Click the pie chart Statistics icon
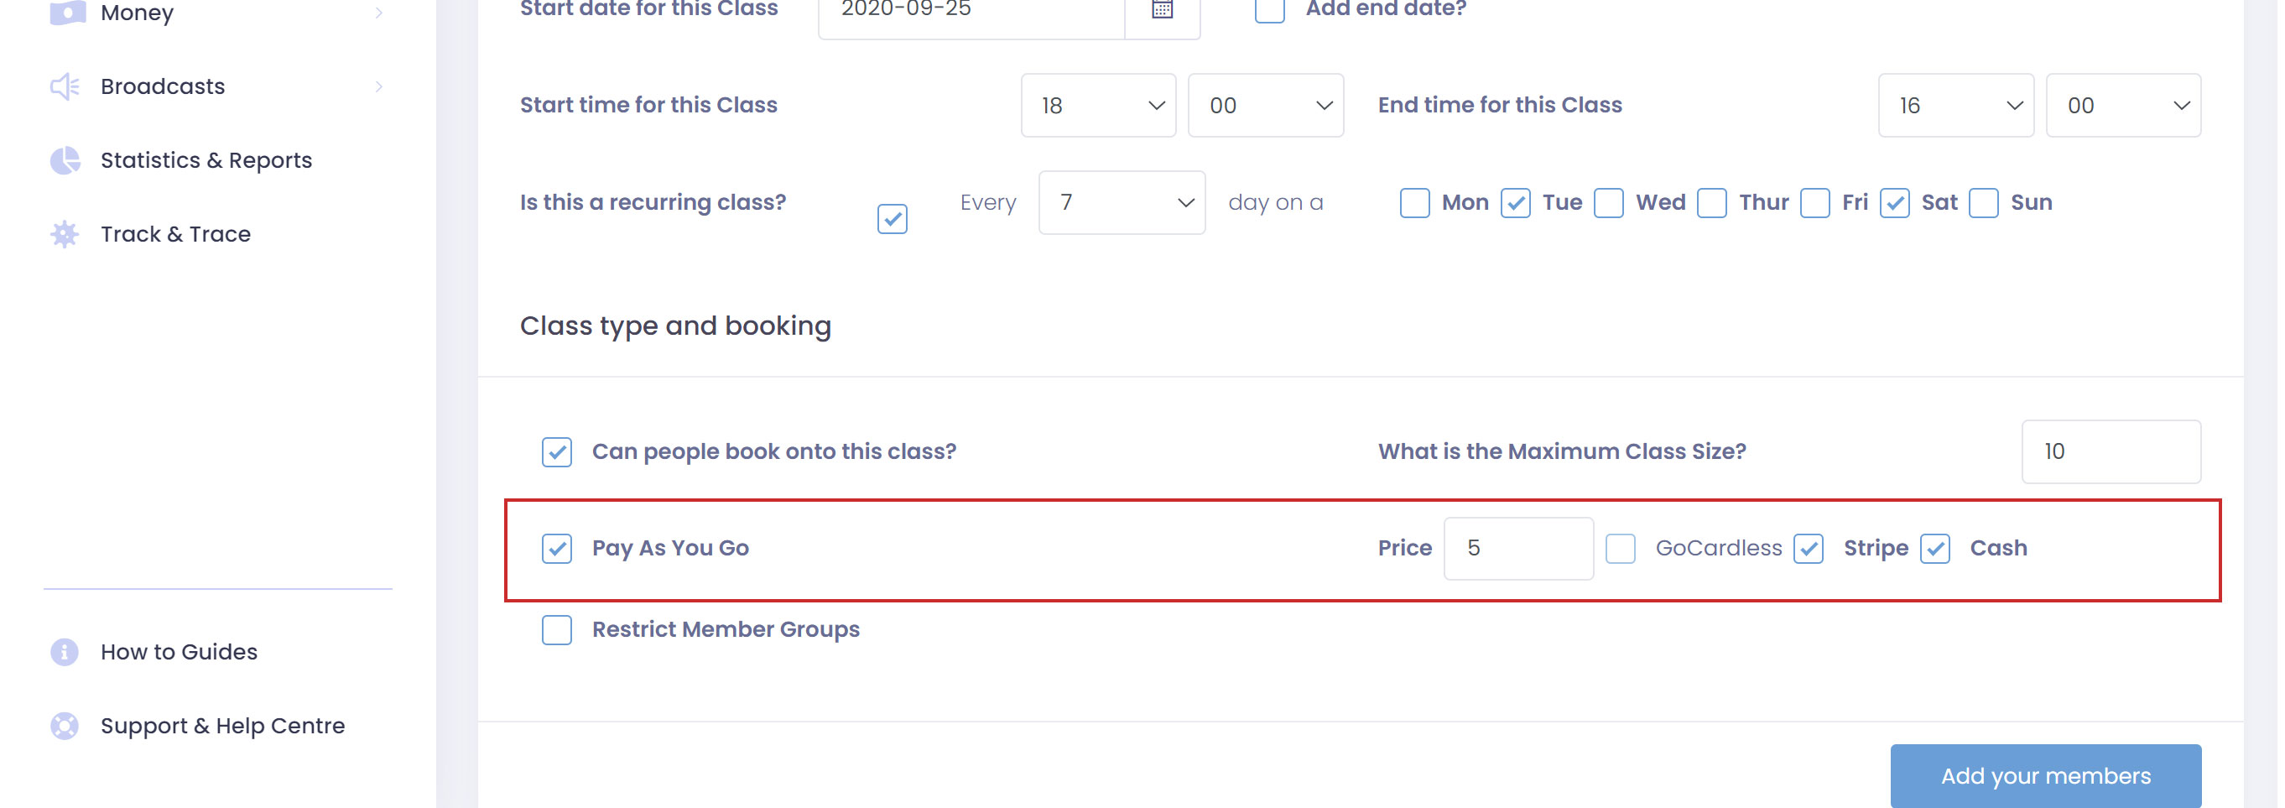This screenshot has width=2285, height=808. (65, 160)
